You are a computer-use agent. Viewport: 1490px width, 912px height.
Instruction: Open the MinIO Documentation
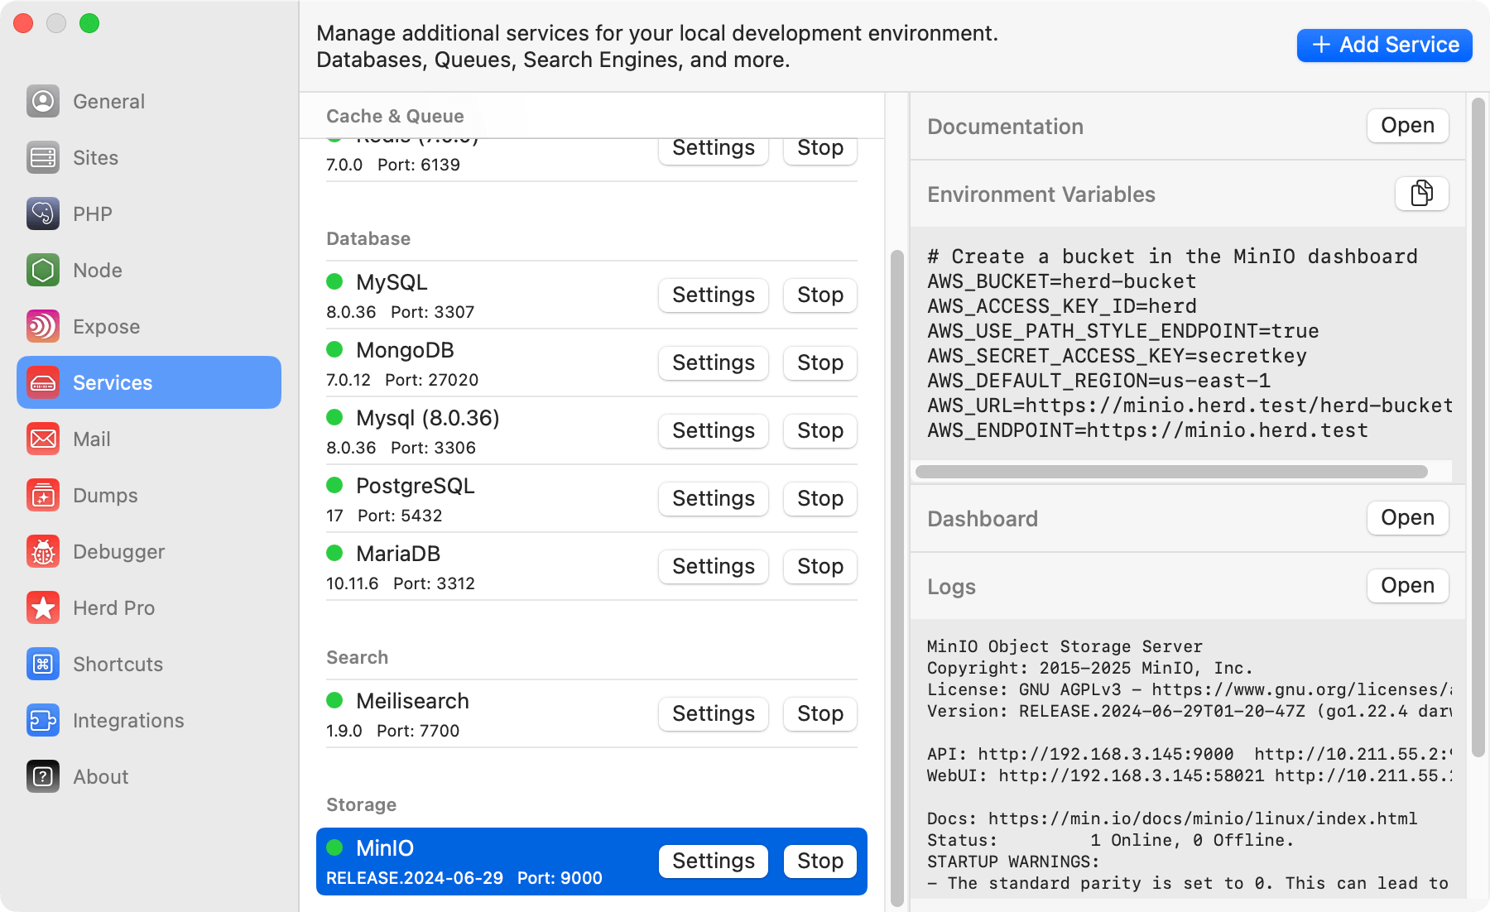(1406, 126)
